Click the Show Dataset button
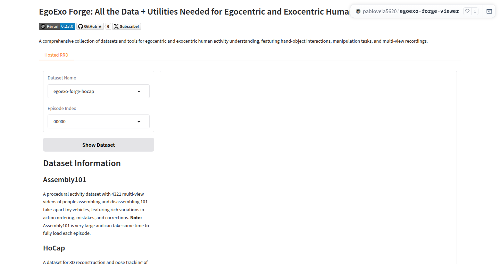This screenshot has width=500, height=264. click(99, 145)
